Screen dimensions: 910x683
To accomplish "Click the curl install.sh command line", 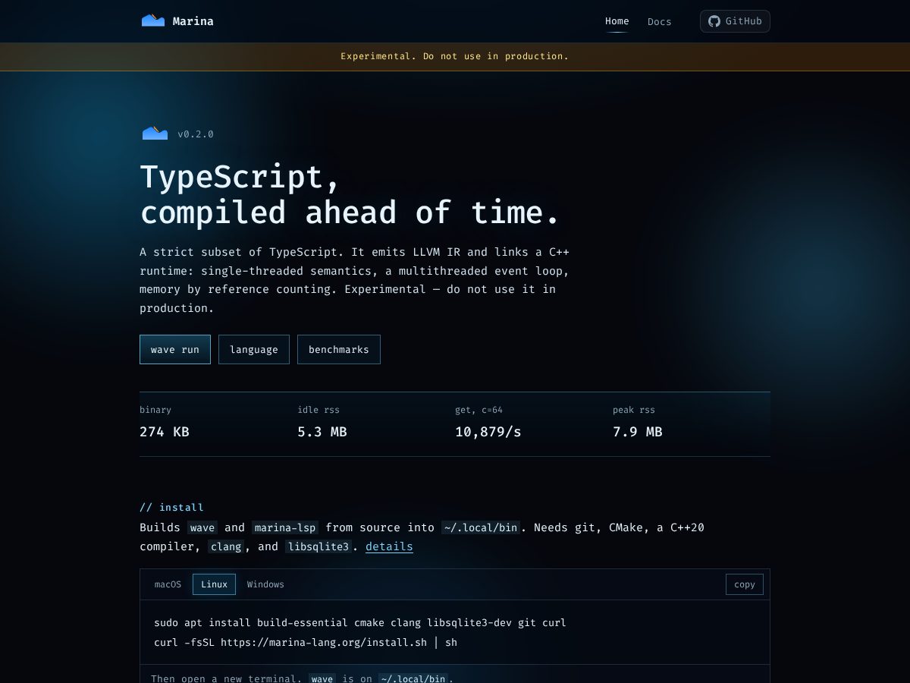I will (x=306, y=642).
